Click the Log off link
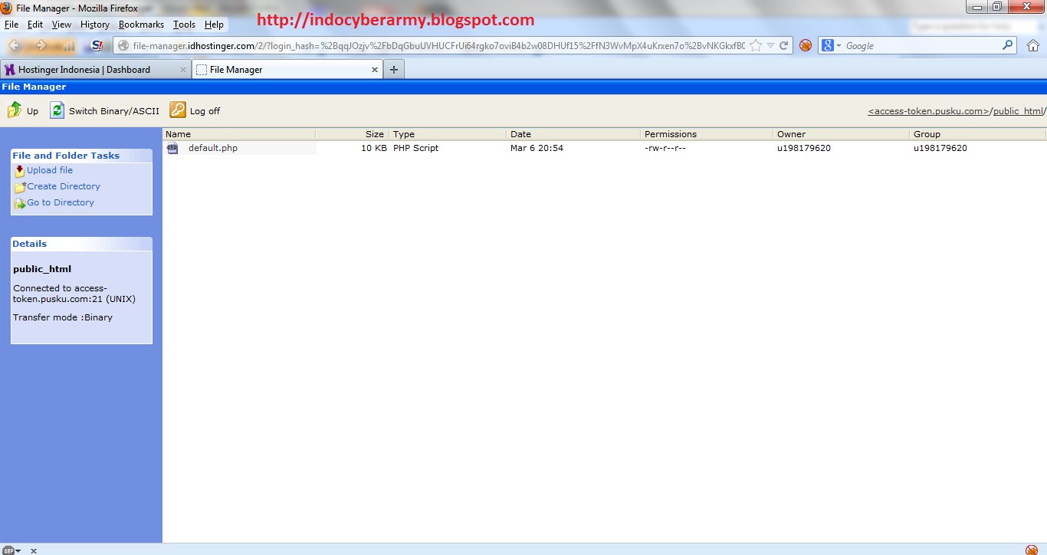Screen dimensions: 1047x555 (x=205, y=111)
